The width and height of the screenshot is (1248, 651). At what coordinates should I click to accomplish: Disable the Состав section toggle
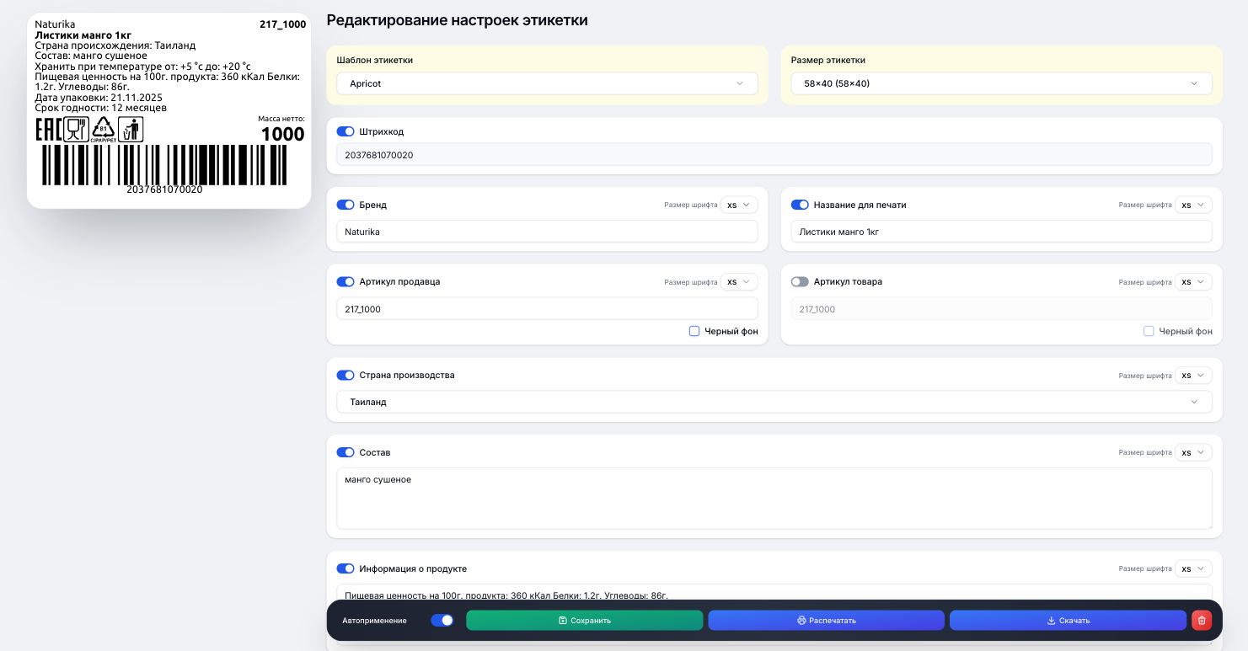[345, 452]
